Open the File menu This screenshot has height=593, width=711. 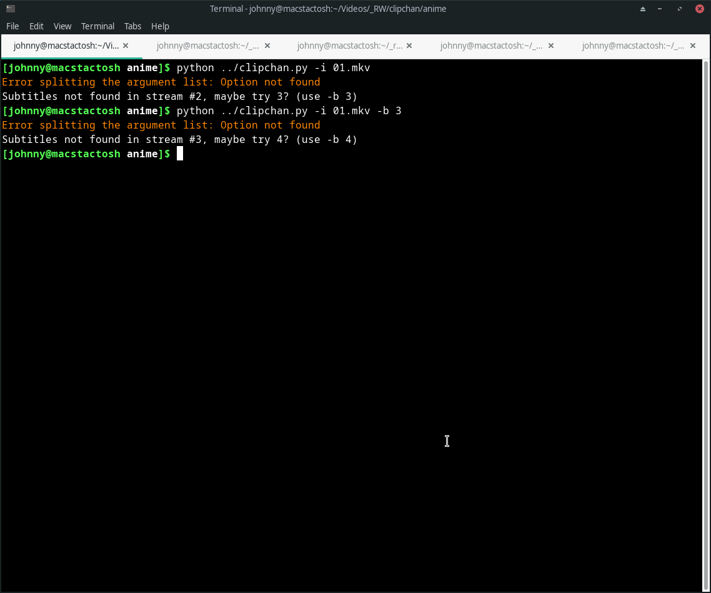tap(12, 26)
